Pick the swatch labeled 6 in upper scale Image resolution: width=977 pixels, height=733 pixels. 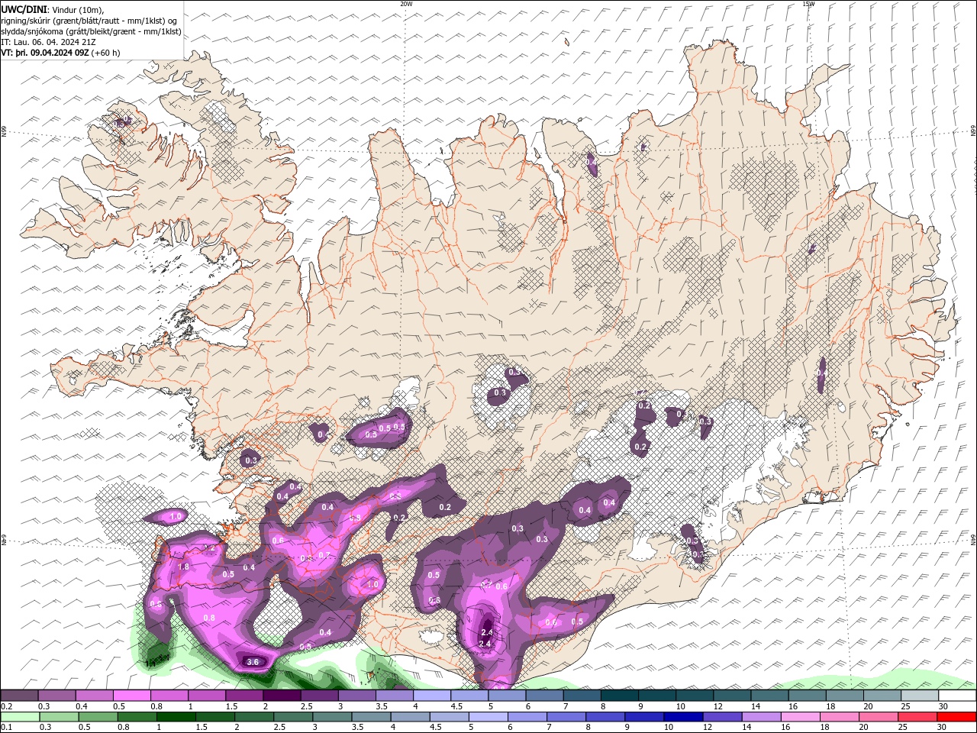point(544,696)
